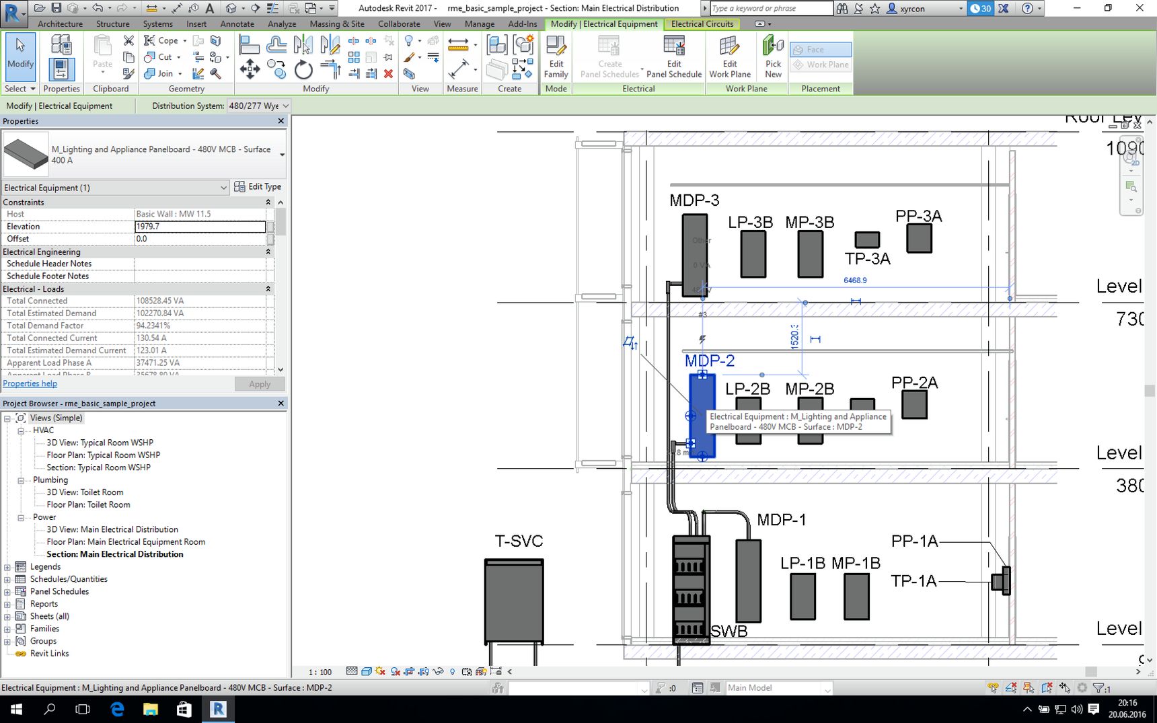Activate the Rotate tool
Viewport: 1157px width, 723px height.
tap(303, 69)
